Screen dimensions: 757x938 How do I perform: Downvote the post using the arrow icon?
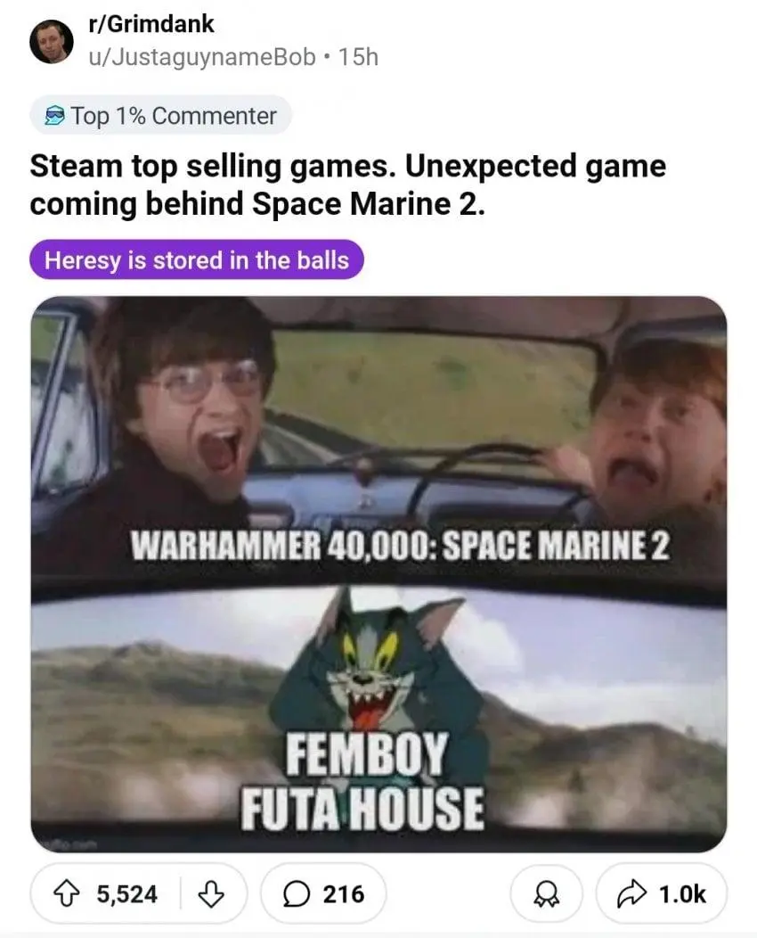tap(210, 894)
